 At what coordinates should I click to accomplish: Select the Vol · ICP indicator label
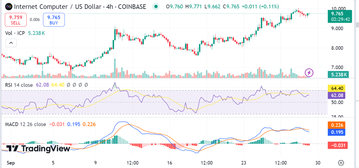[16, 33]
